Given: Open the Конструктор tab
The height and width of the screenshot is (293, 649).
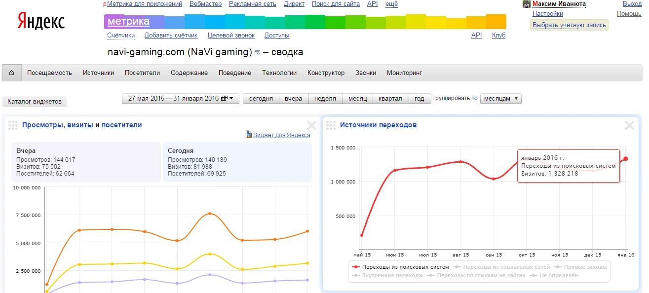Looking at the screenshot, I should (326, 73).
